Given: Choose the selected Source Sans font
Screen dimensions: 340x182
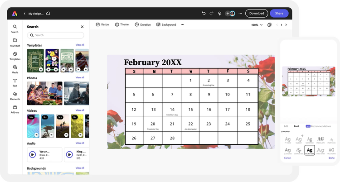Looking at the screenshot, I should tap(310, 150).
